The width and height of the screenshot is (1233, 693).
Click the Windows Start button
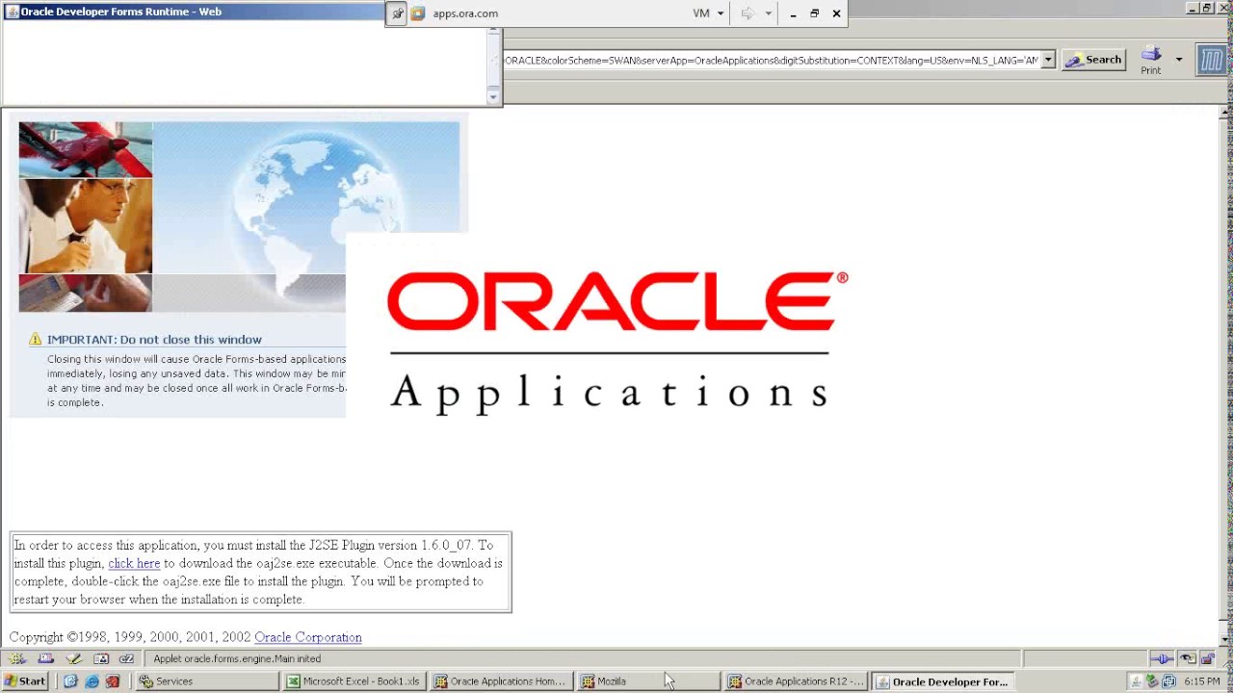pos(25,681)
